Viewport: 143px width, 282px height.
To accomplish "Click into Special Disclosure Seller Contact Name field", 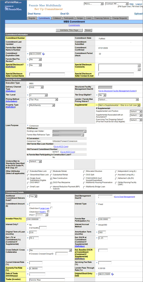I will pos(47,74).
